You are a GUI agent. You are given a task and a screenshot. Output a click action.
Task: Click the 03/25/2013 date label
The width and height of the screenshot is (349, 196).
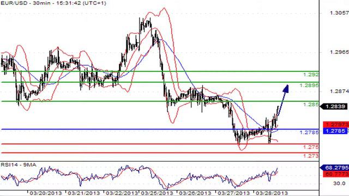click(157, 193)
